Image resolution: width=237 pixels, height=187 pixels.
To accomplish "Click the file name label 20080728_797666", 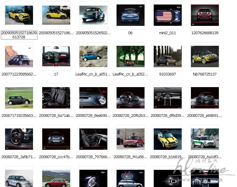I will 93,157.
